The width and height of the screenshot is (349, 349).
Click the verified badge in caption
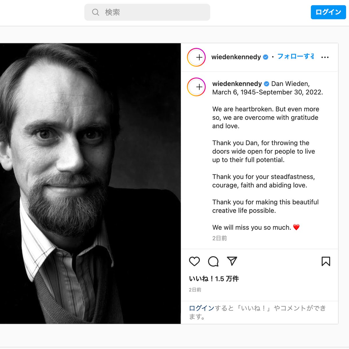point(266,84)
